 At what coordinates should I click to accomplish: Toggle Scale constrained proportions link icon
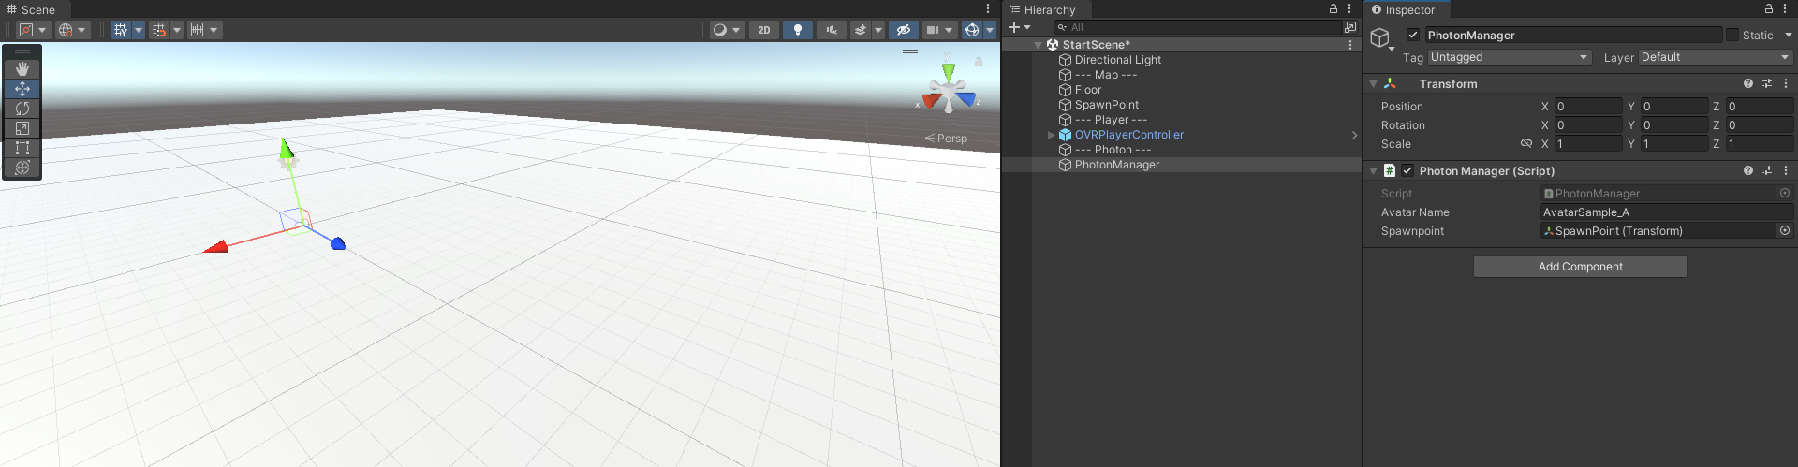(1526, 144)
